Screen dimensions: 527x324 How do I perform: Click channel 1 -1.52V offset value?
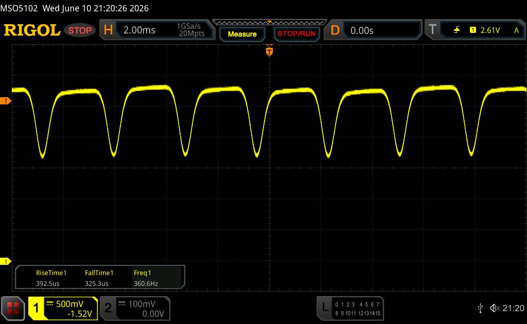click(x=80, y=314)
